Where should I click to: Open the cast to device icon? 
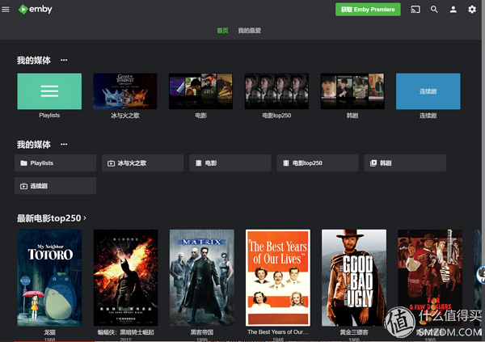coord(415,10)
